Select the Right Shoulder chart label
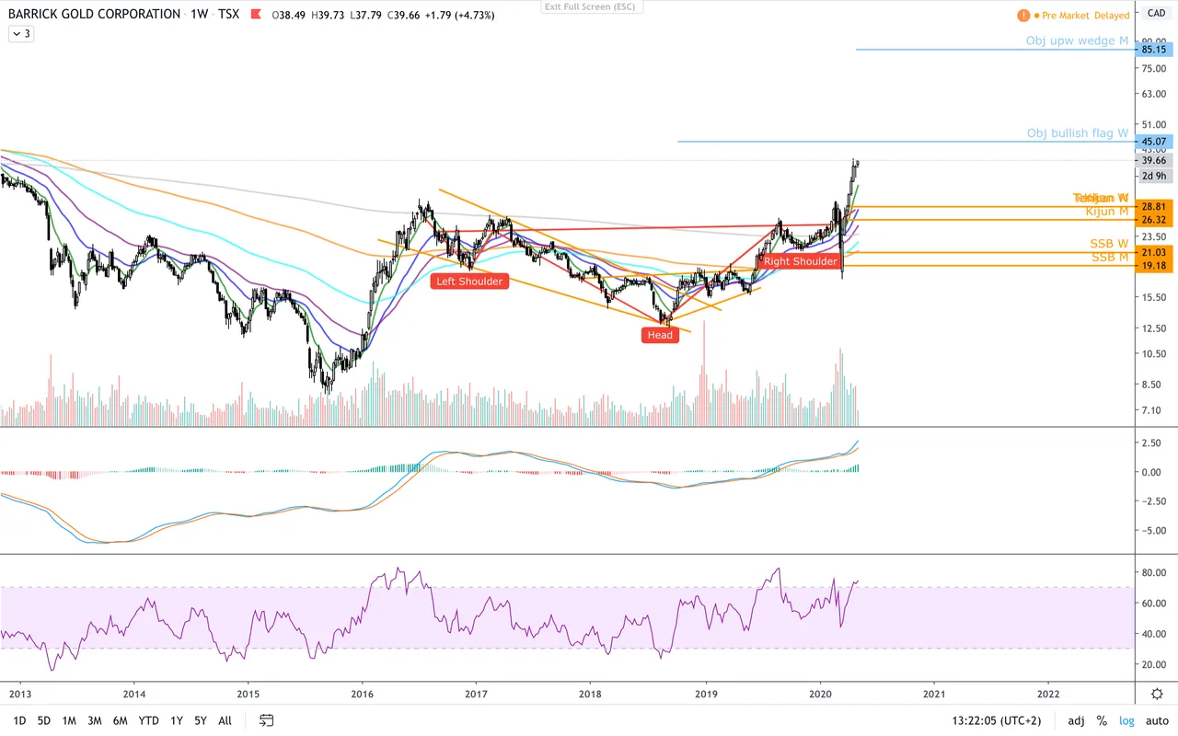 801,261
